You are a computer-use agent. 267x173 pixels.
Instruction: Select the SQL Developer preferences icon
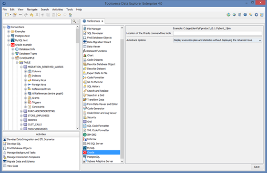[85, 33]
